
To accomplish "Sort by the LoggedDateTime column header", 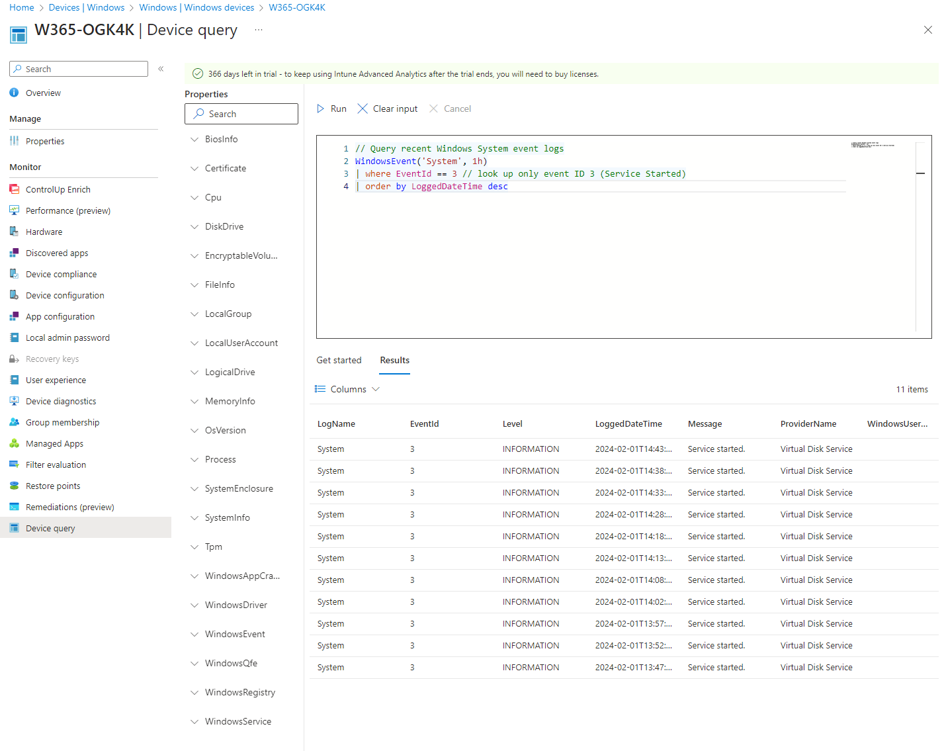I will [628, 423].
